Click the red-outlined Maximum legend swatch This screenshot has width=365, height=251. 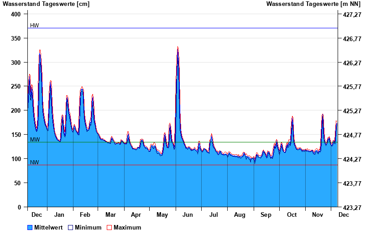109,227
